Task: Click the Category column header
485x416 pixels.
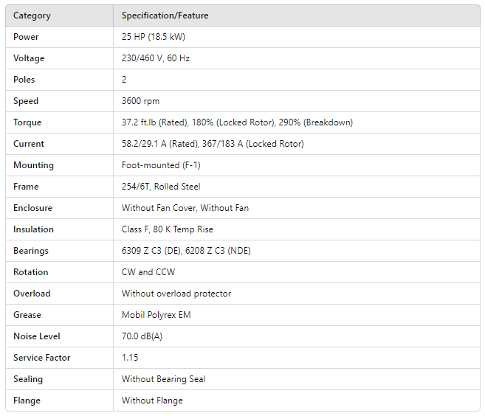Action: [32, 15]
